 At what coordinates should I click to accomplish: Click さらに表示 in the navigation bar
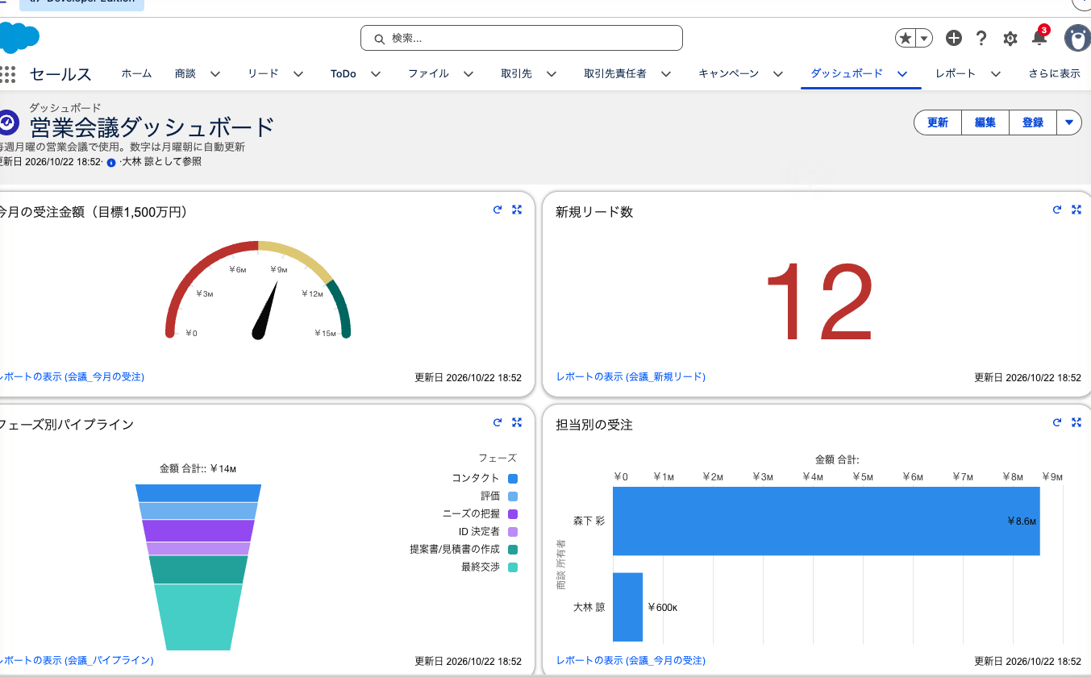click(1054, 74)
